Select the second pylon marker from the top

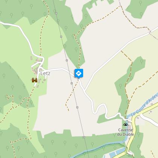(x=61, y=36)
